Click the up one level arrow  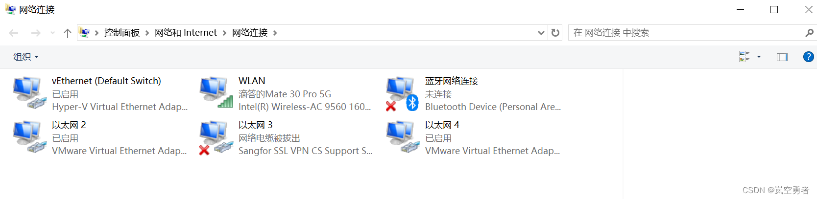click(68, 33)
